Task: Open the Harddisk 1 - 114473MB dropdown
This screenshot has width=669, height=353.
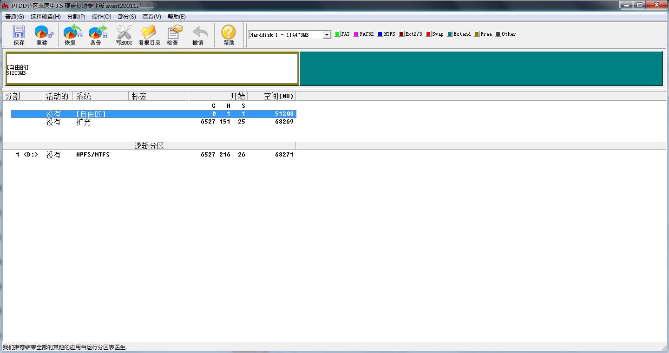Action: (x=327, y=35)
